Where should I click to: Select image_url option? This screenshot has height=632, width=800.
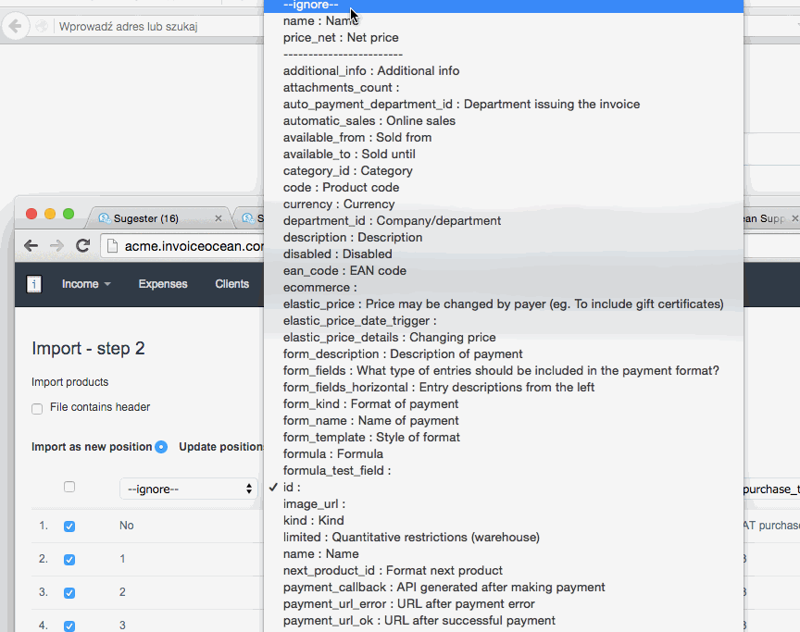pyautogui.click(x=504, y=504)
